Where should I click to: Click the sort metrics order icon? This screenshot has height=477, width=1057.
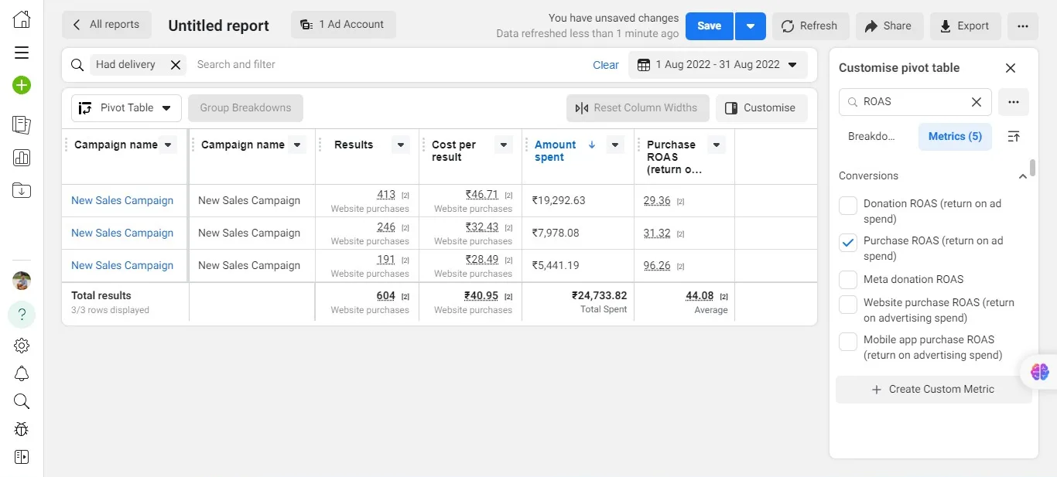(1014, 136)
